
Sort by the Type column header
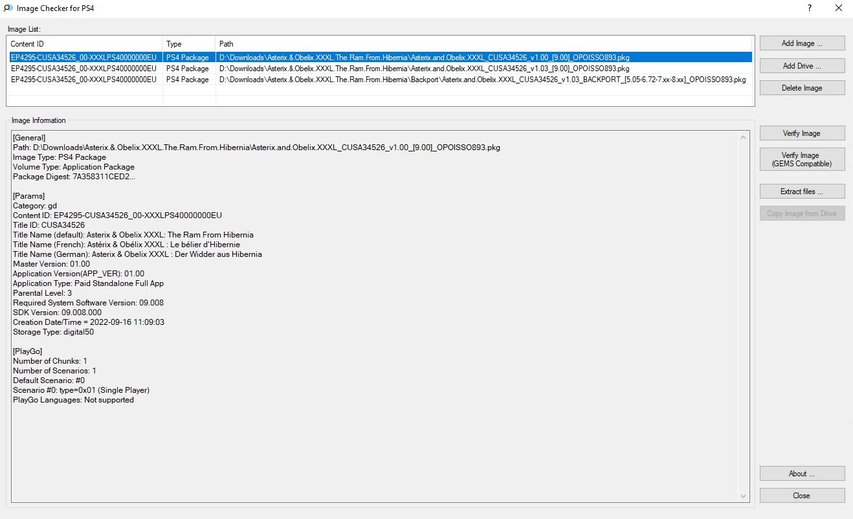coord(189,44)
